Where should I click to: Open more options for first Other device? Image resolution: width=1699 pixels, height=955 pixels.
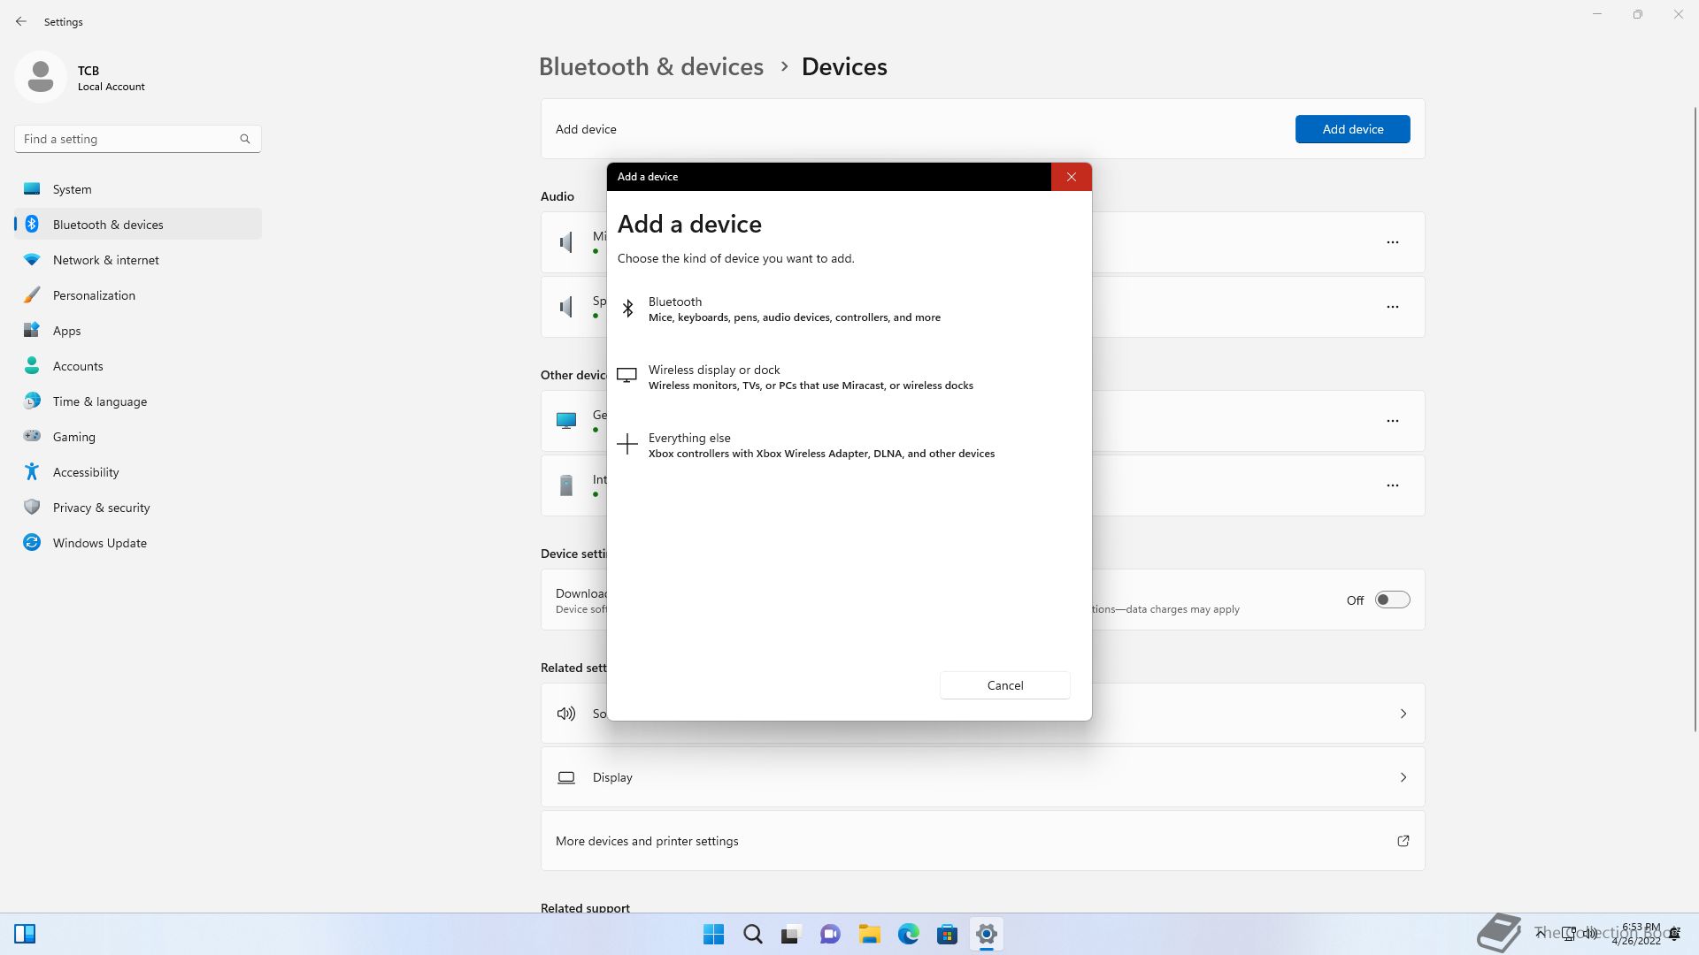(1392, 421)
